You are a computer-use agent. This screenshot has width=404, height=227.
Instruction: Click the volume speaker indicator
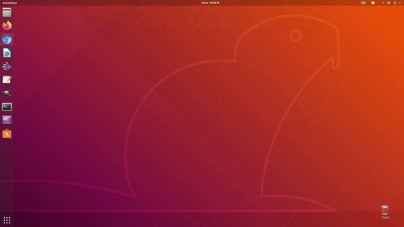coord(389,3)
